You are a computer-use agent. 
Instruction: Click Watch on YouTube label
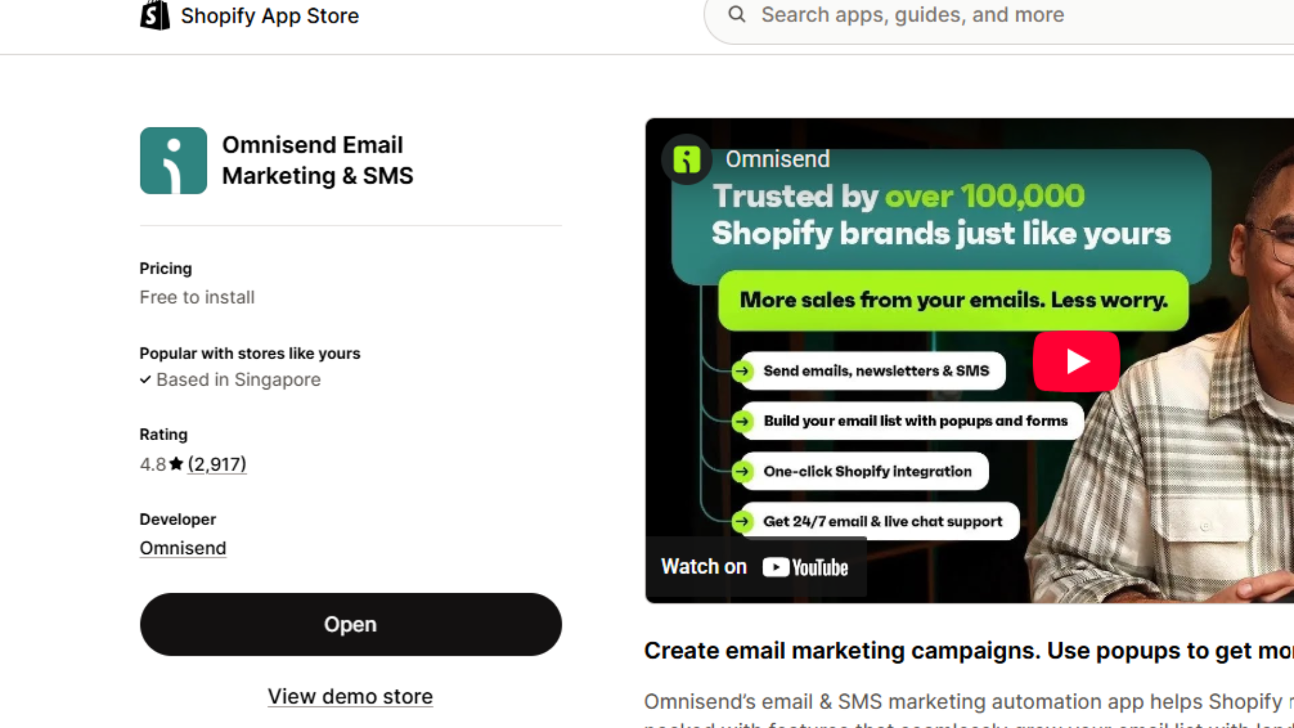coord(704,567)
